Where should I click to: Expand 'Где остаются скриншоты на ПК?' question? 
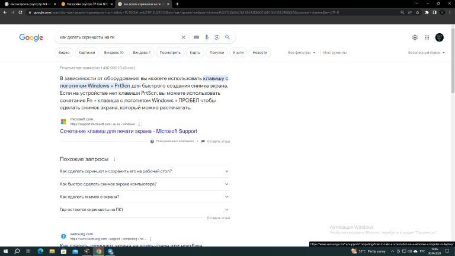tap(145, 210)
